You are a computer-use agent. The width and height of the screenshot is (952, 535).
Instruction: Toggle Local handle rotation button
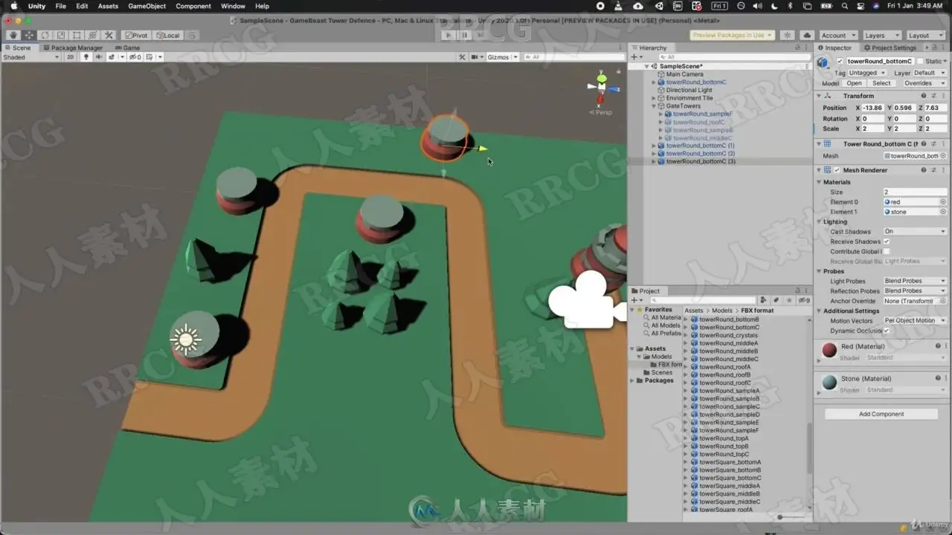pos(167,35)
